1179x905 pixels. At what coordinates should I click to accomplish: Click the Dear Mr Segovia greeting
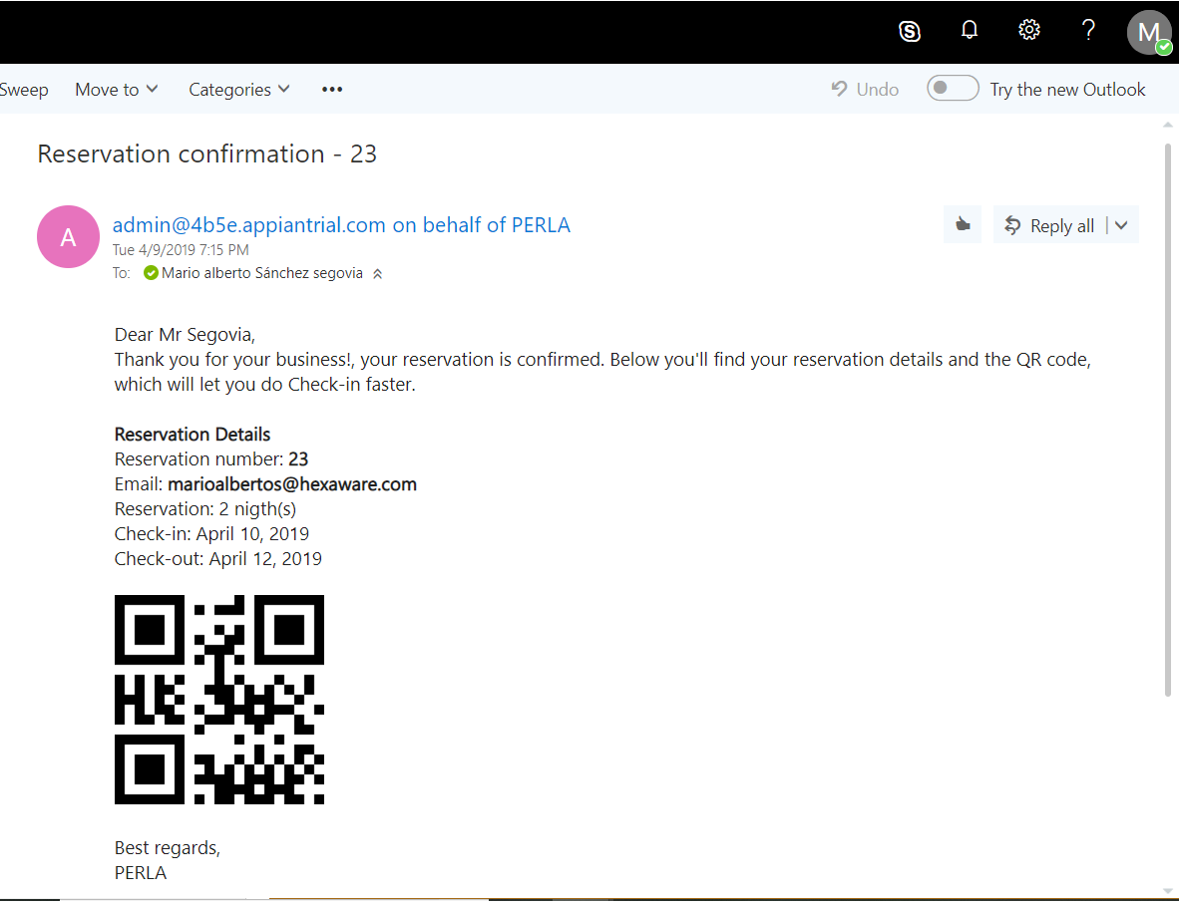pos(185,335)
